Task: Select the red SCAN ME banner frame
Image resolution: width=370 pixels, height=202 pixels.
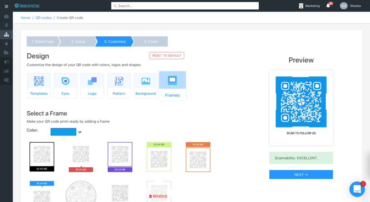Action: pyautogui.click(x=81, y=158)
